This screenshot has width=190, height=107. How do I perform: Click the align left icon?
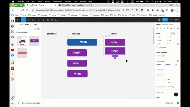click(157, 29)
